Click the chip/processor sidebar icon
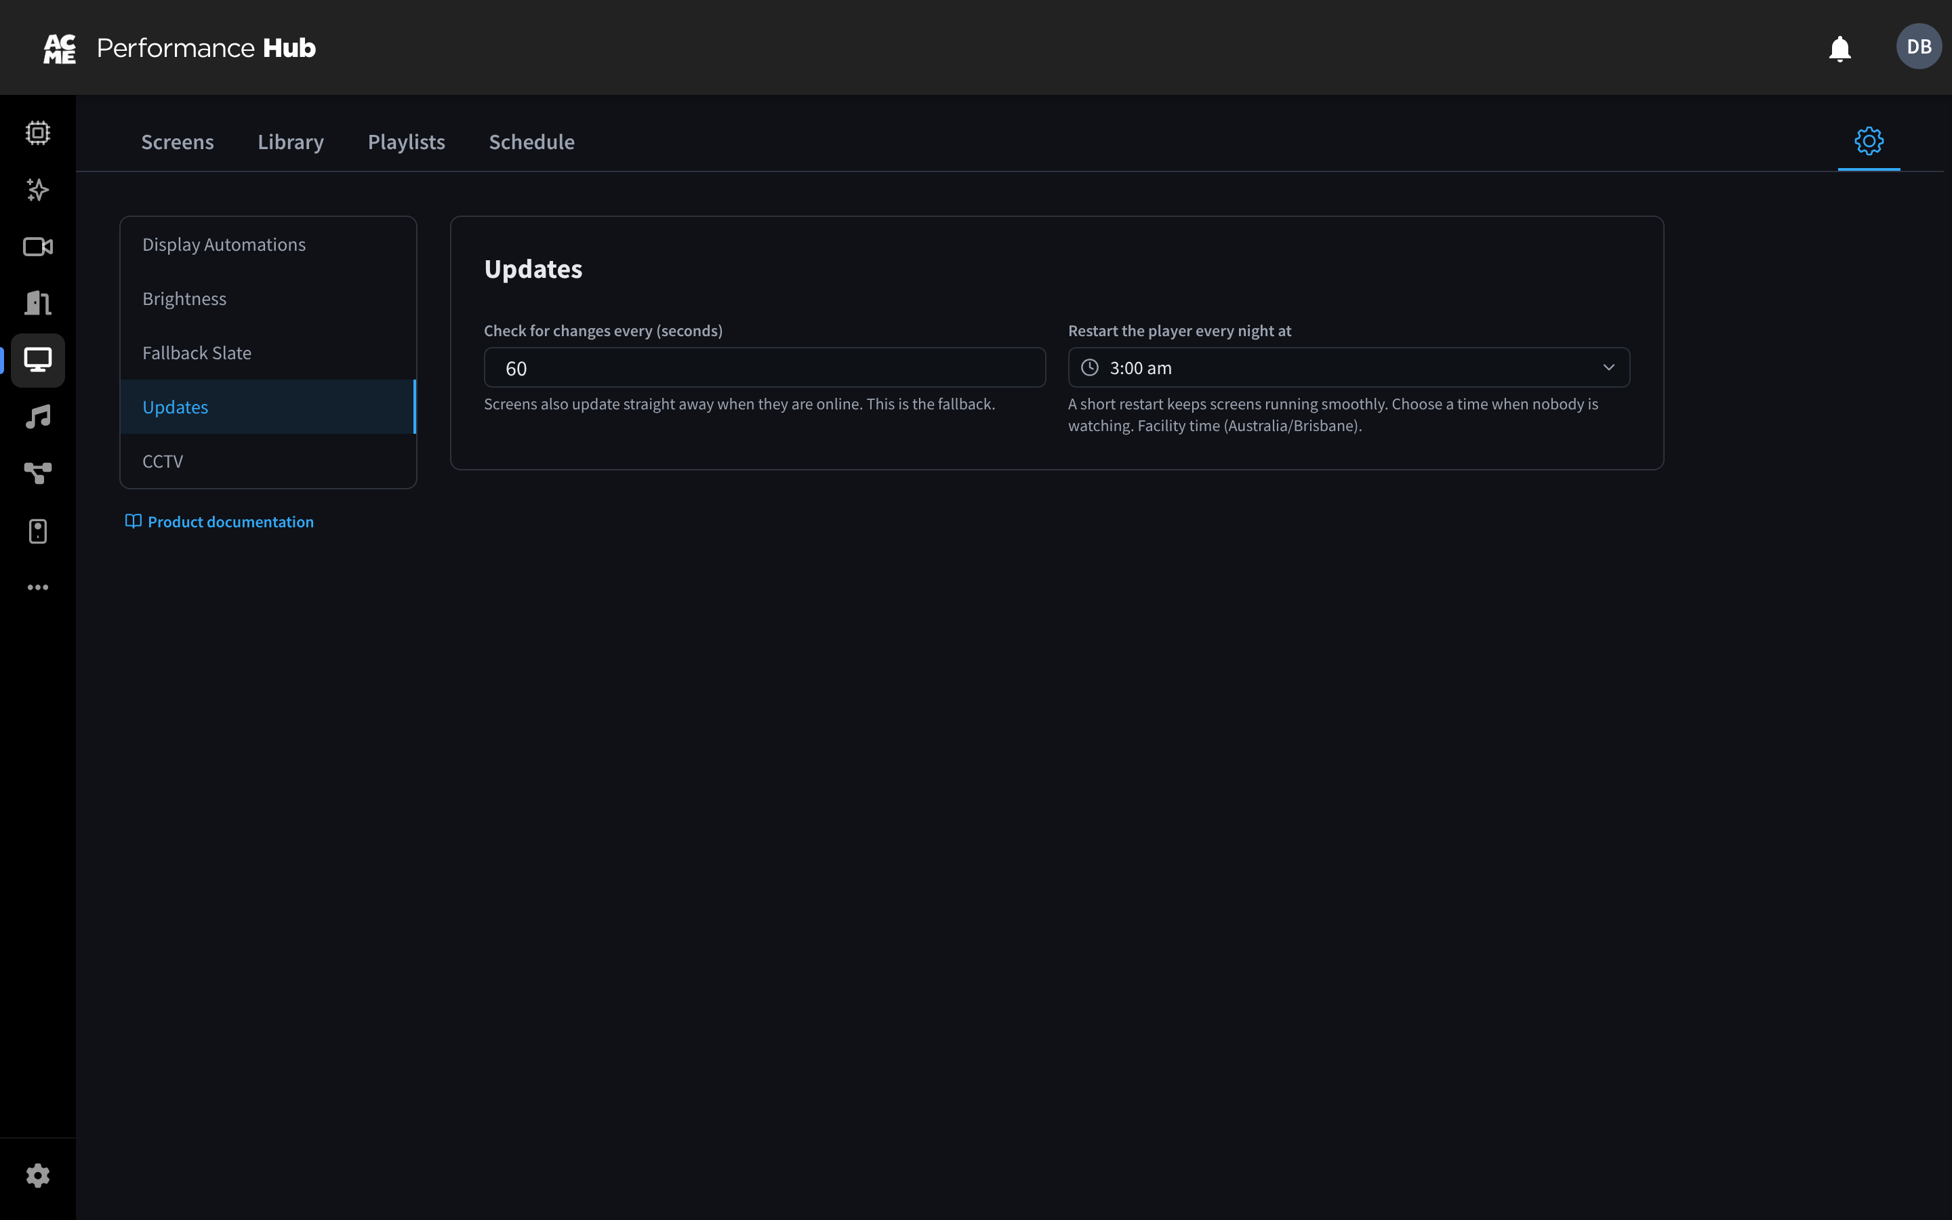Screen dimensions: 1952x1220 [x=38, y=133]
